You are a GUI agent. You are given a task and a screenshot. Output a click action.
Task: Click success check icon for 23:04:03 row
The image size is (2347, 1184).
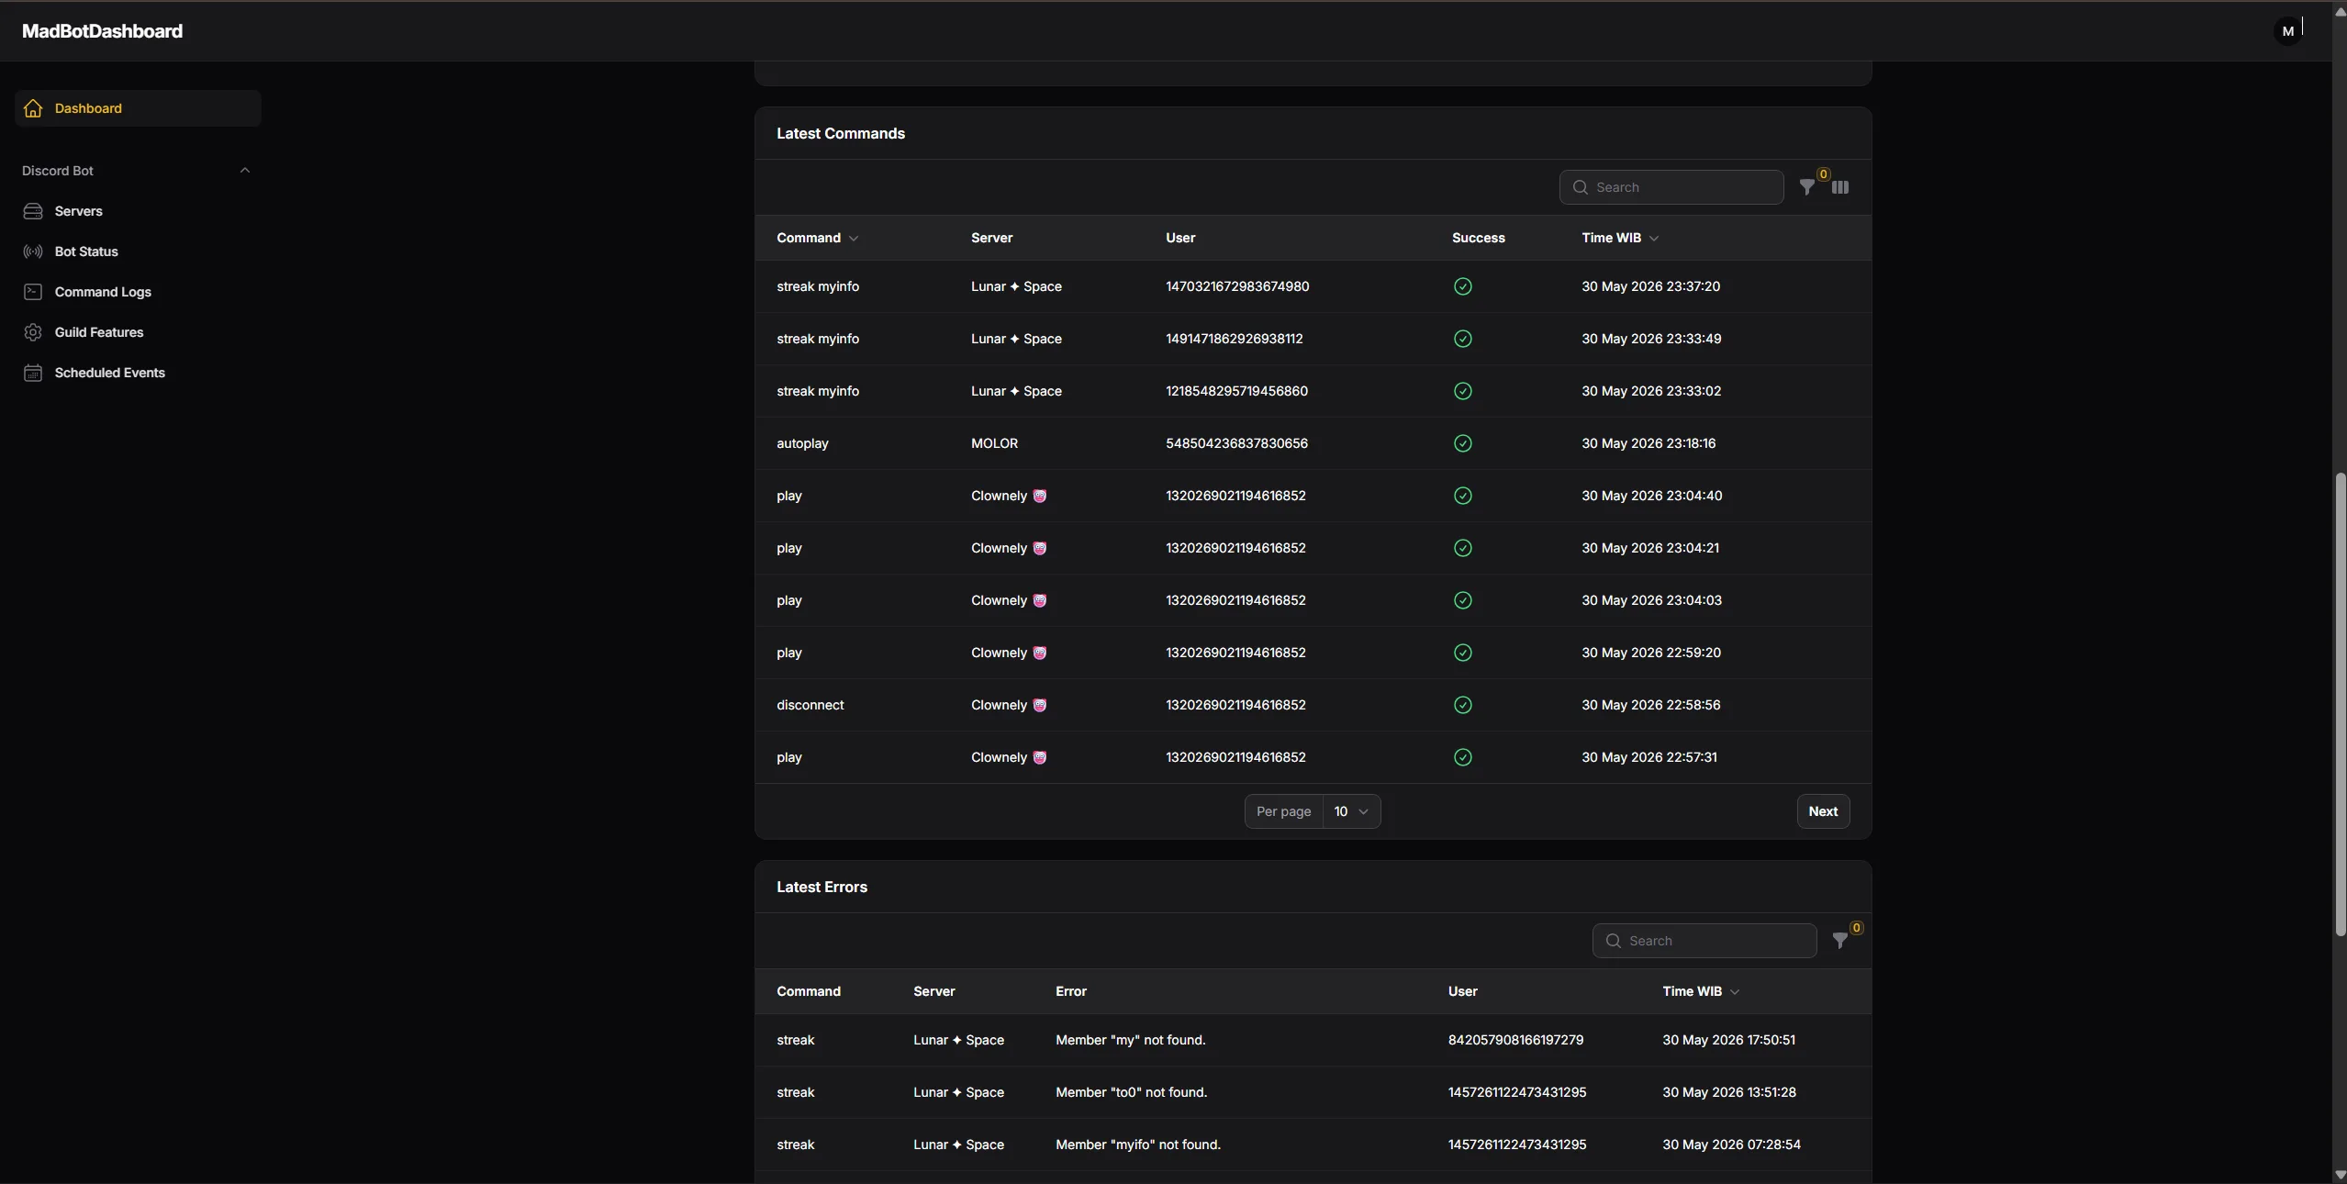1463,600
